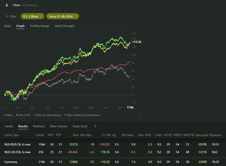
Task: Remove the 'Since 01-08-2024' filter
Action: coord(75,16)
